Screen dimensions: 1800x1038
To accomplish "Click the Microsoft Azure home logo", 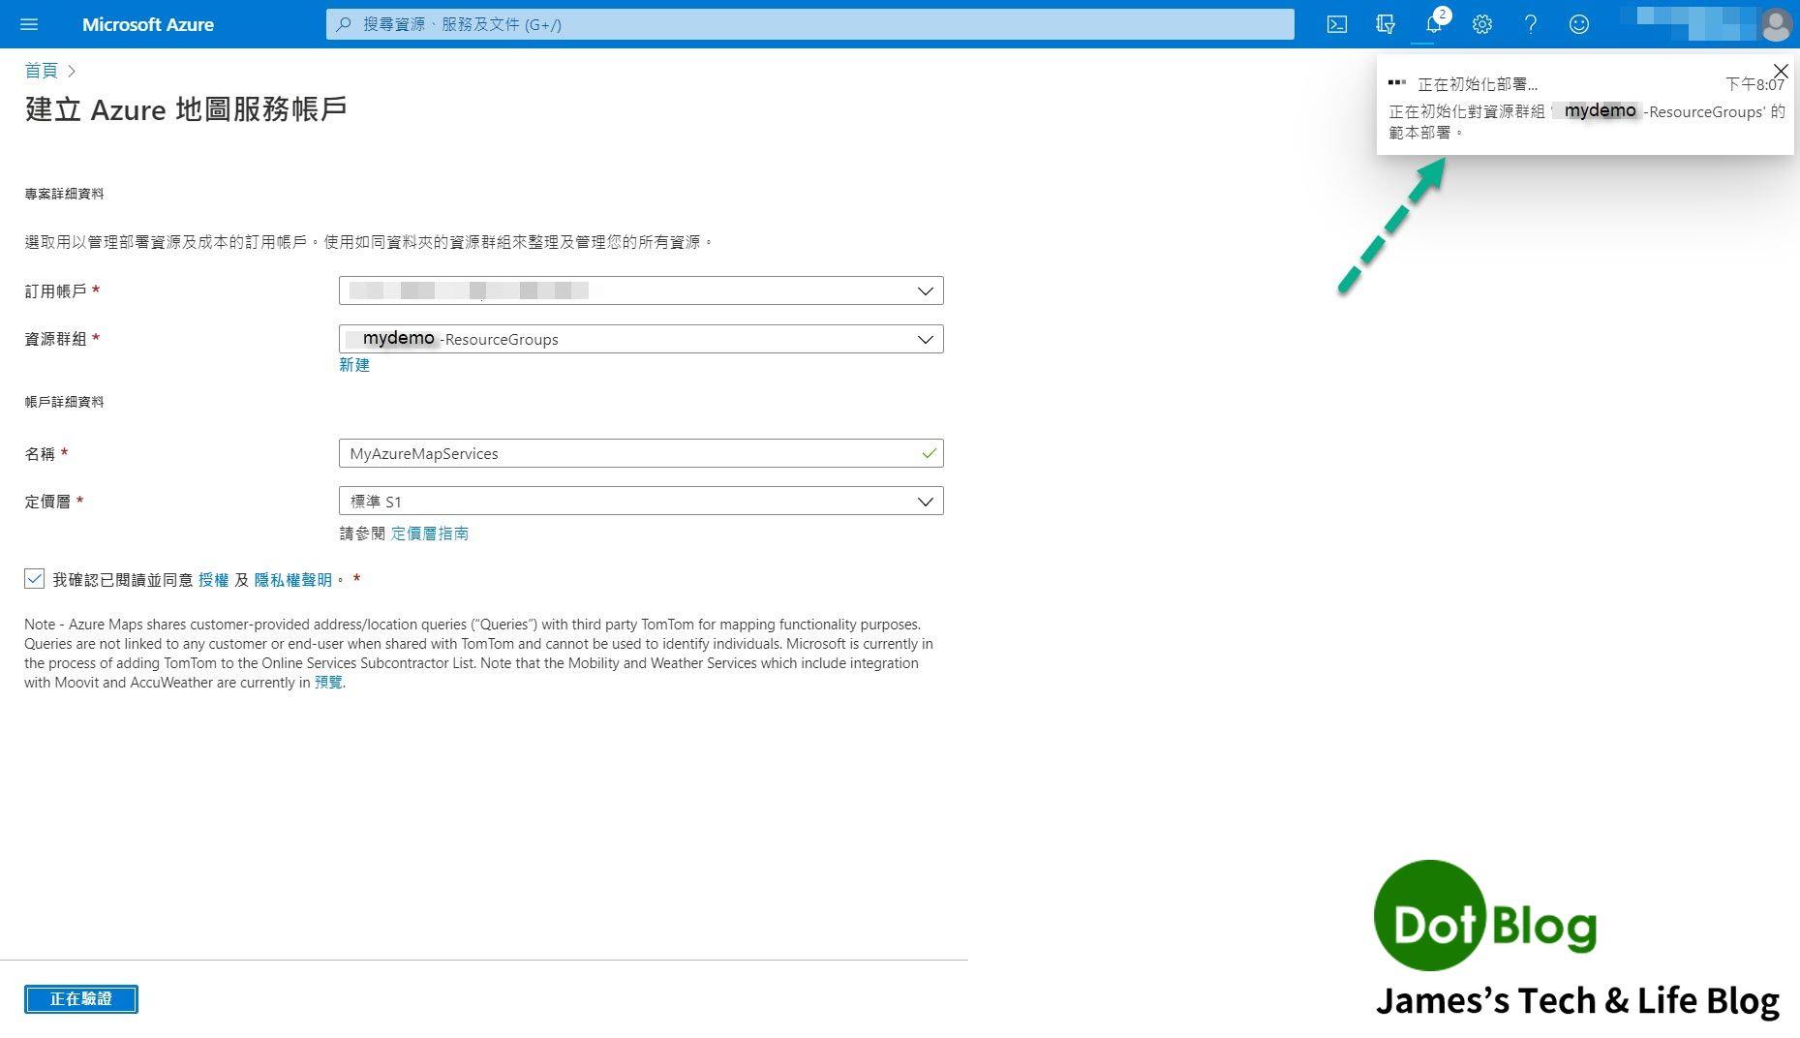I will pyautogui.click(x=147, y=24).
